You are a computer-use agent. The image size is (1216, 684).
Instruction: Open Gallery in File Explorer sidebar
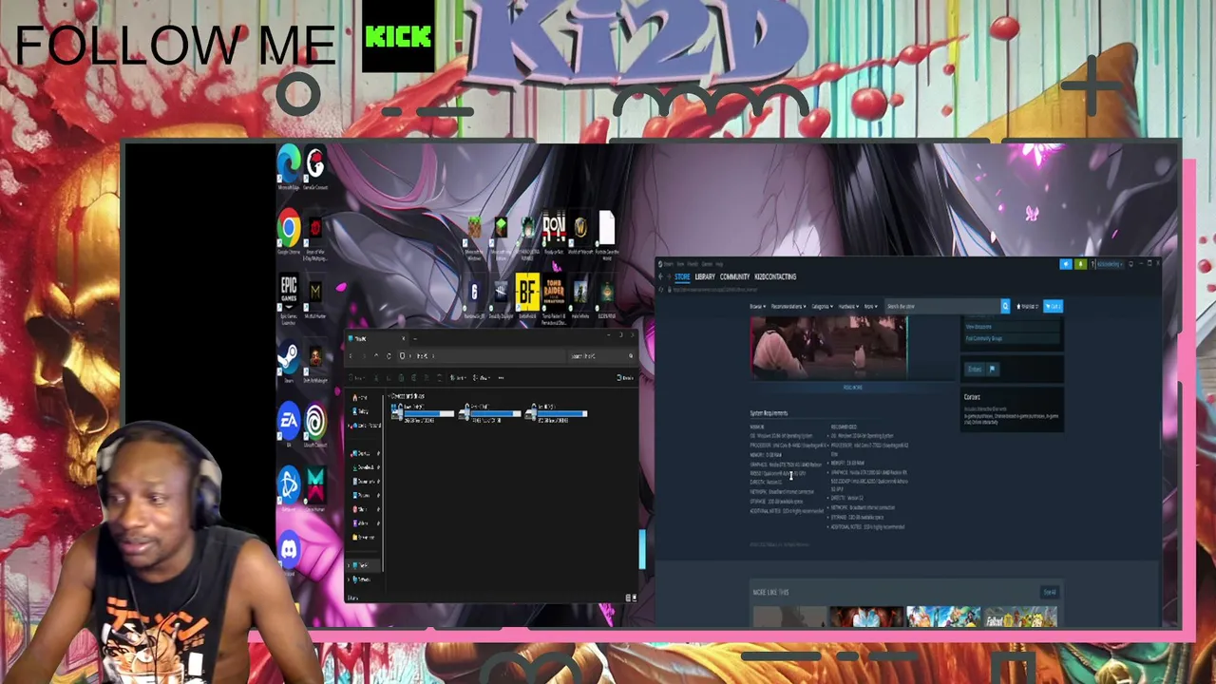click(361, 410)
